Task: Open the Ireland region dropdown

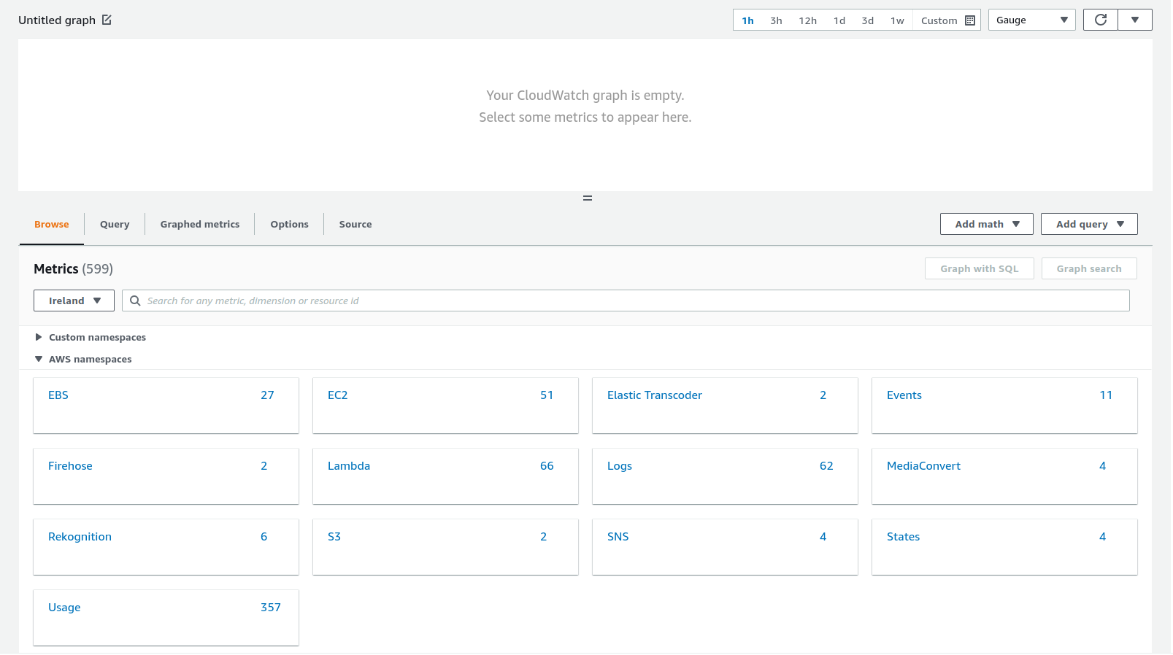Action: tap(74, 301)
